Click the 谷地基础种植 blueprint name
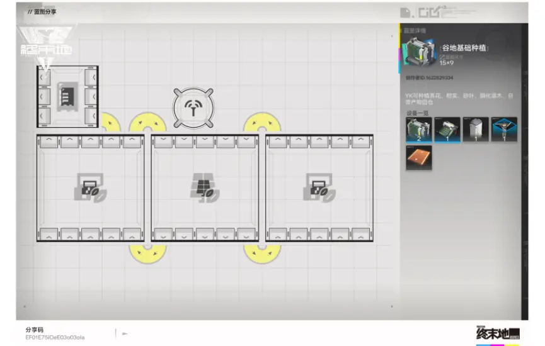Viewport: 545px width, 346px height. (x=464, y=48)
